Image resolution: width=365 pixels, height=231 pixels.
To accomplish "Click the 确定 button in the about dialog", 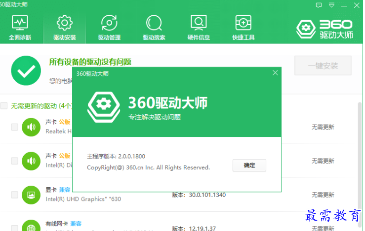I will (249, 165).
